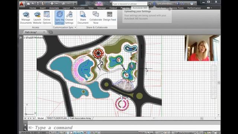
Task: Jump to last layout tab arrow
Action: point(34,118)
